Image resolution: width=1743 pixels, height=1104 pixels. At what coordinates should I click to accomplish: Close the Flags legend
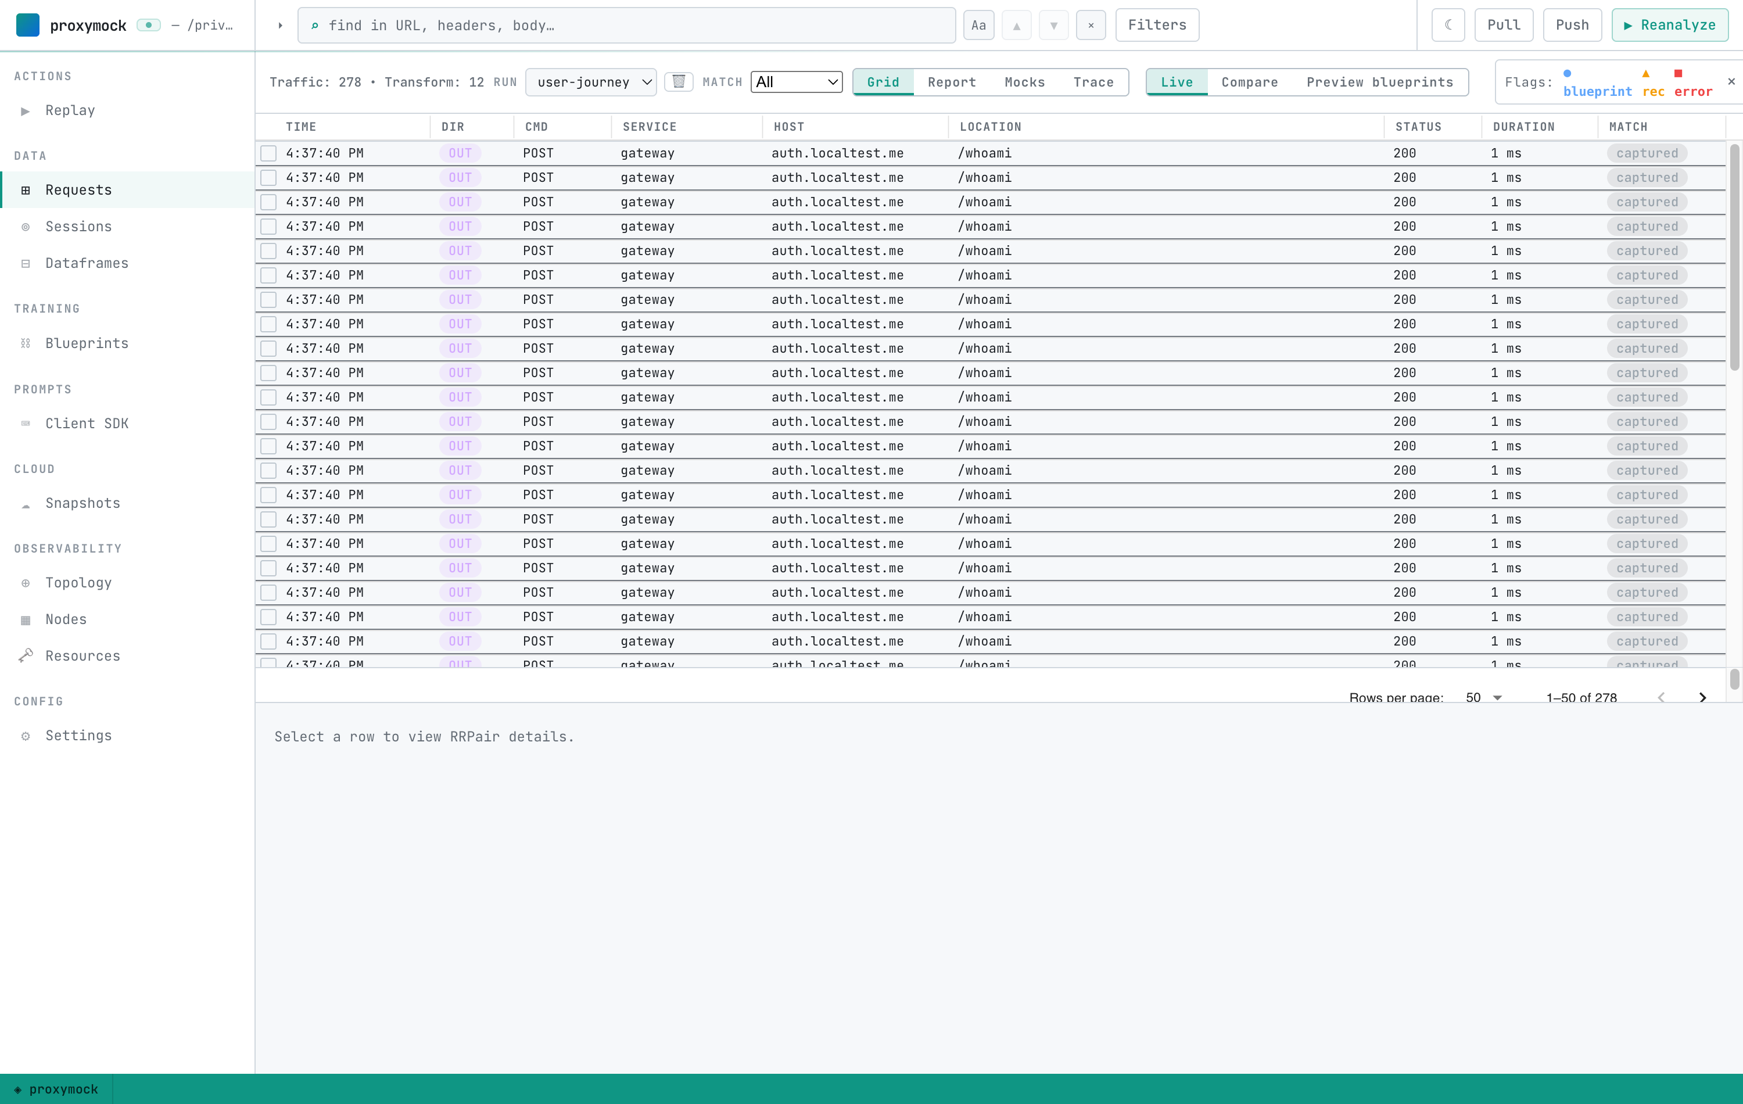pos(1731,82)
